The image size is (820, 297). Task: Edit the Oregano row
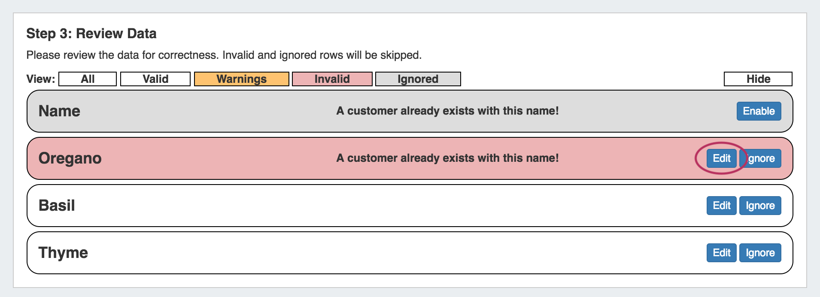tap(721, 158)
